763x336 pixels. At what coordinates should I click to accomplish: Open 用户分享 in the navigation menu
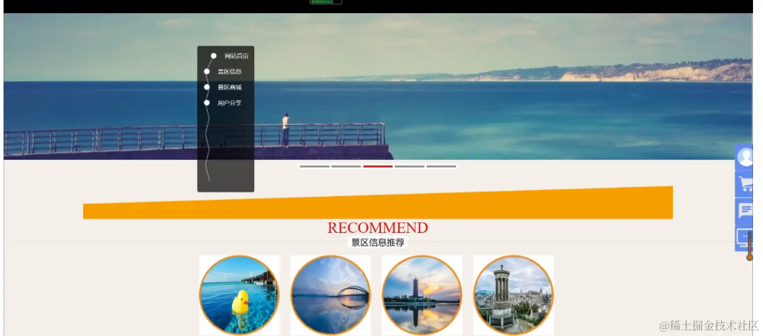pyautogui.click(x=229, y=103)
